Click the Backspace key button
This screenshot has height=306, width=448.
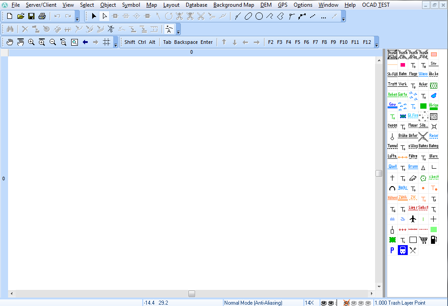point(186,42)
